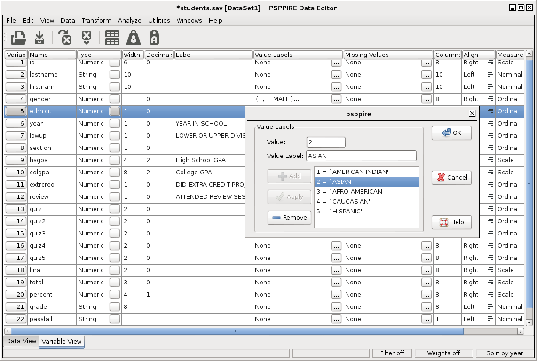The height and width of the screenshot is (361, 537).
Task: Click the Split by year status toggle
Action: [504, 353]
